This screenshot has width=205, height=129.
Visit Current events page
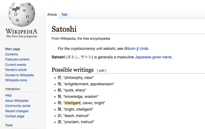(16, 65)
